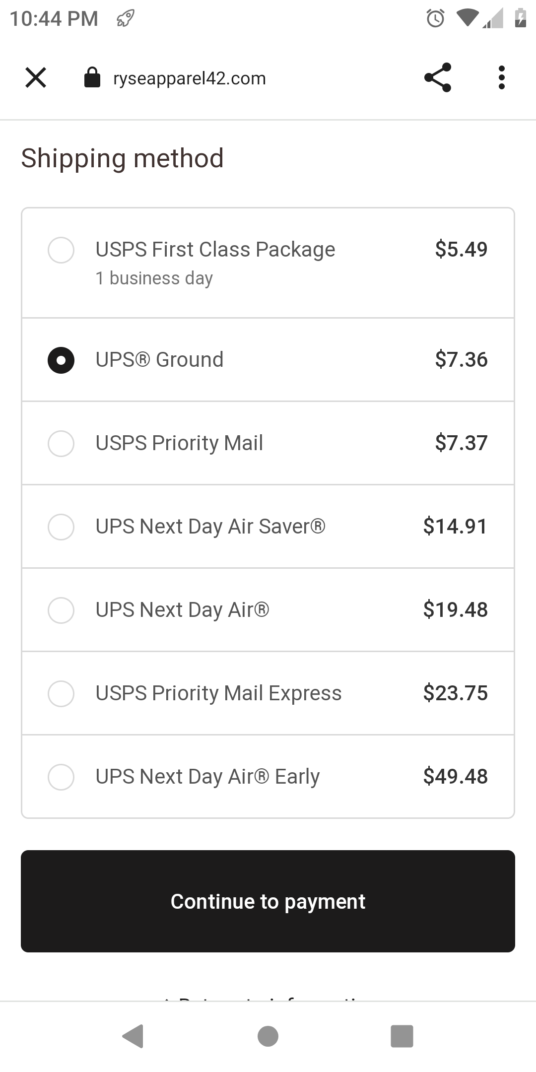Tap the share icon in toolbar
The height and width of the screenshot is (1072, 536).
pos(438,78)
